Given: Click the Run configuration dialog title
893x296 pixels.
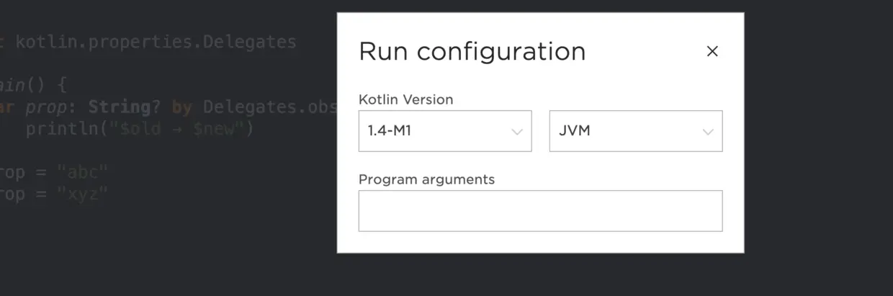Looking at the screenshot, I should pos(472,52).
